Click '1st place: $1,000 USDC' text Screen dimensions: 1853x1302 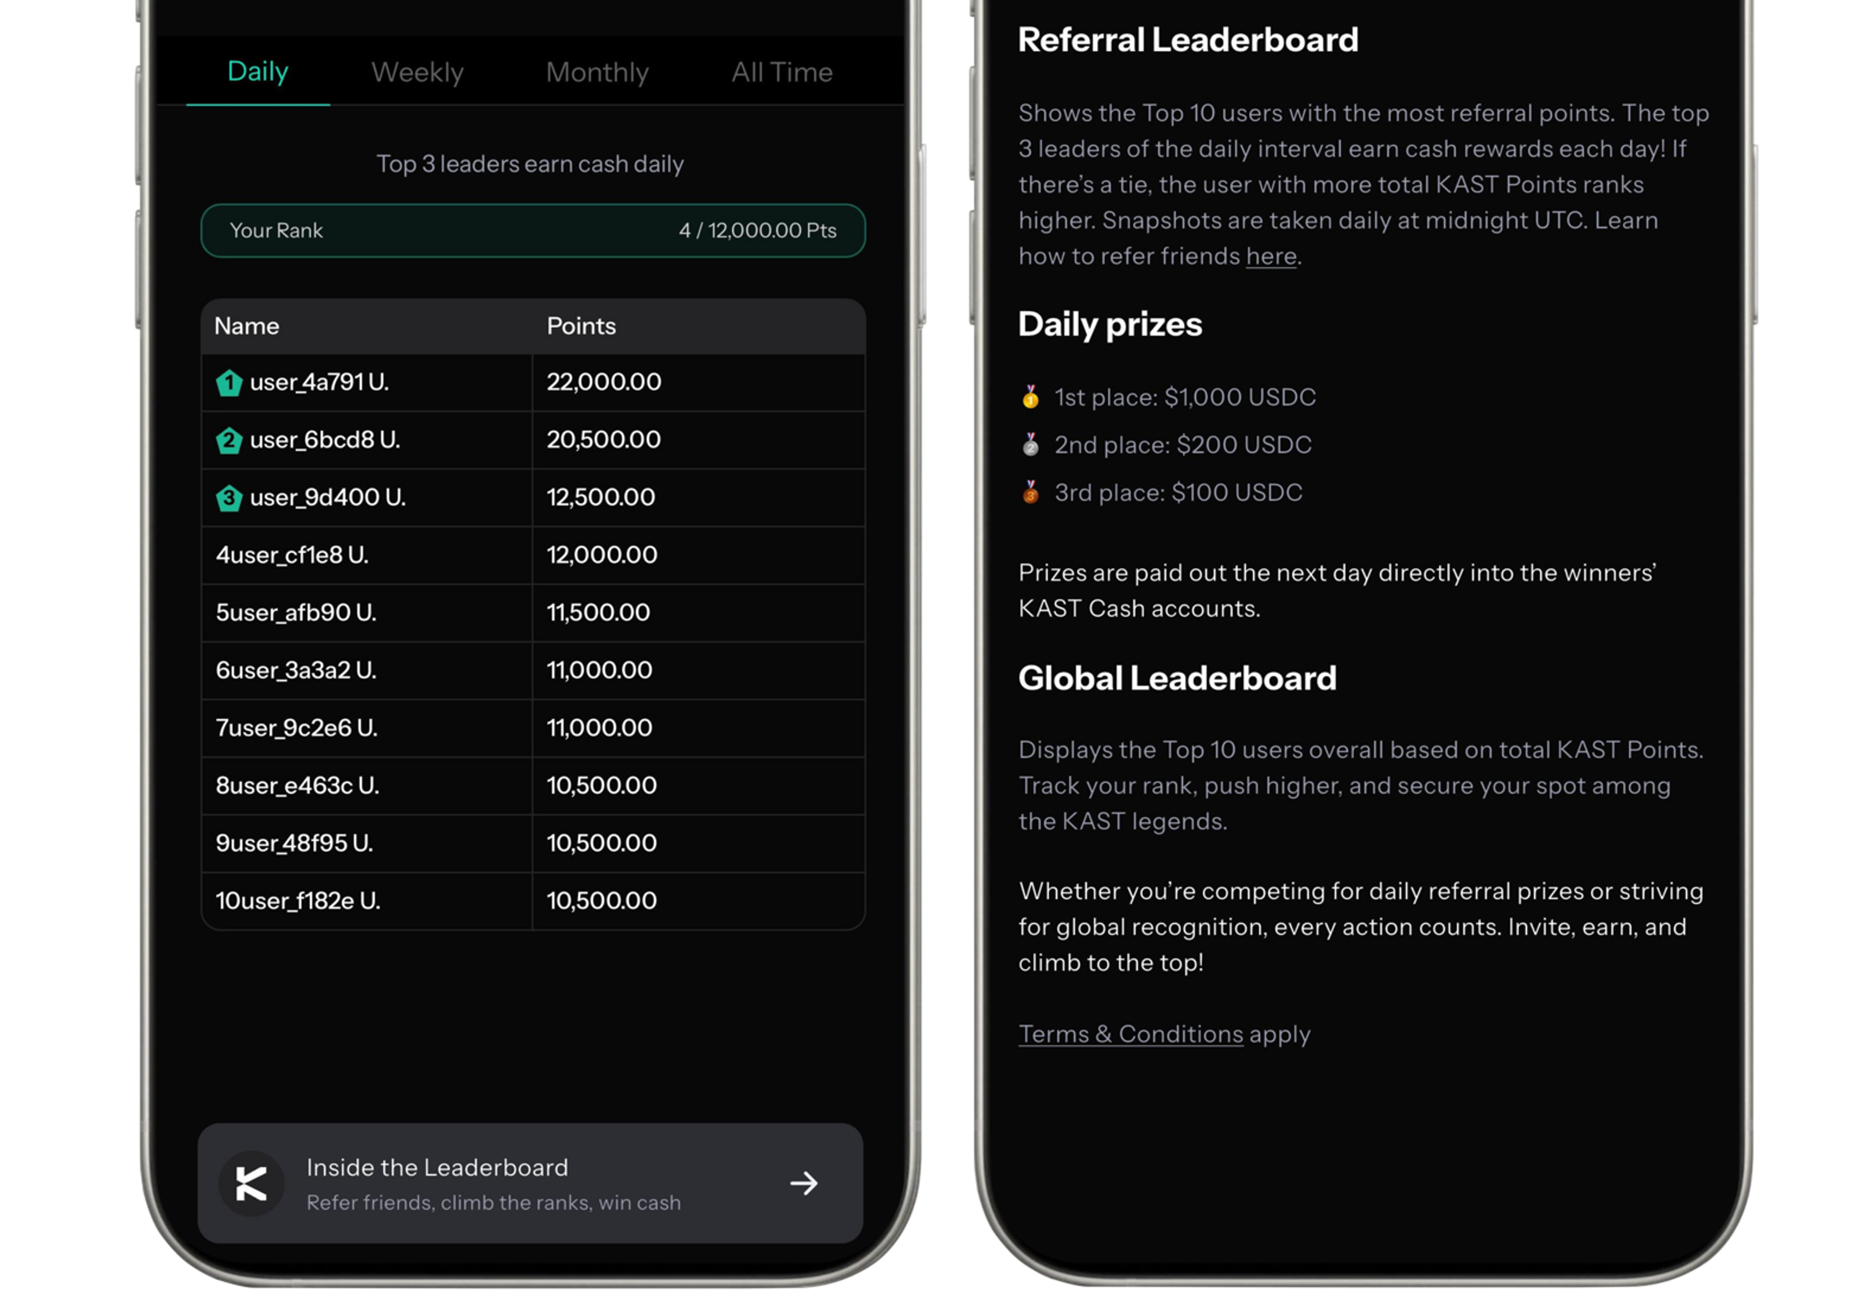[1186, 397]
